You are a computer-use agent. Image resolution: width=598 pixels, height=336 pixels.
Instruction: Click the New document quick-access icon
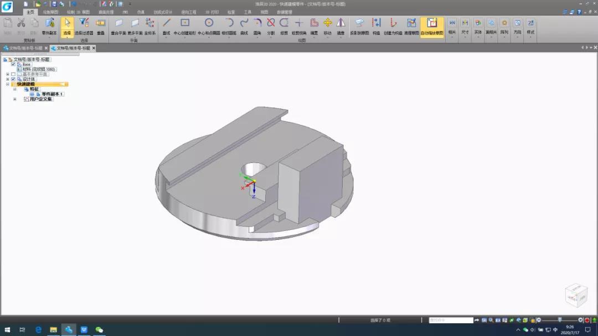click(25, 4)
